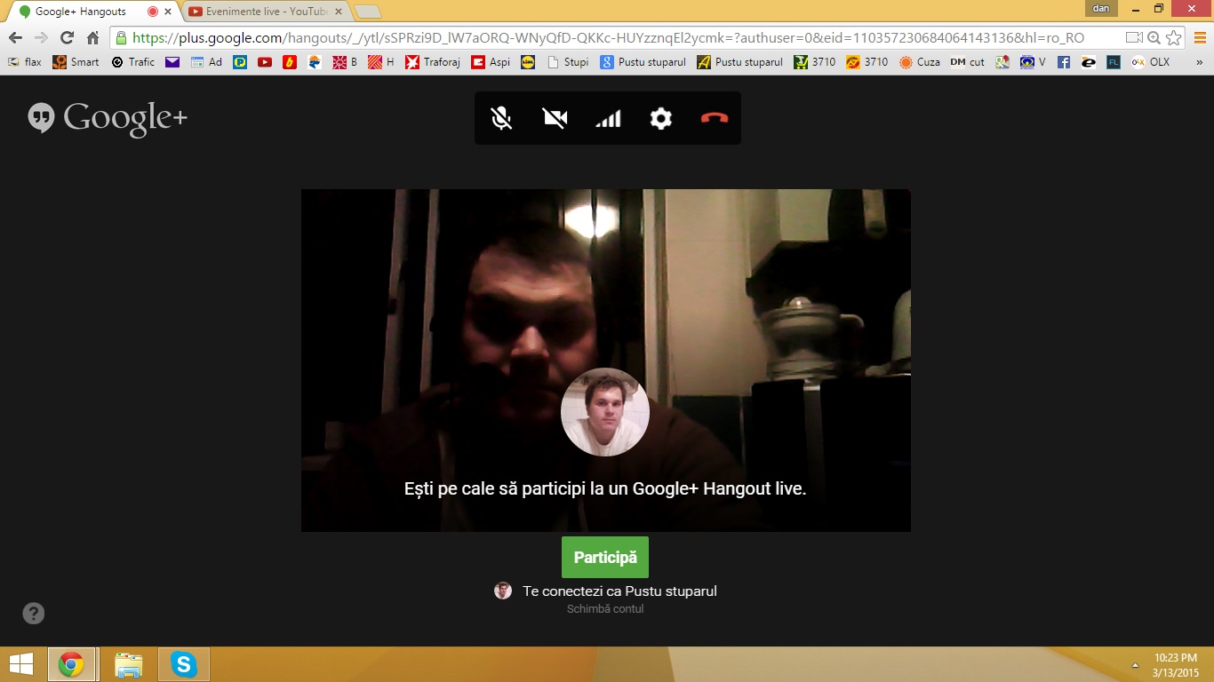Screen dimensions: 1214x682
Task: Switch to Evenimente live YouTube tab
Action: pyautogui.click(x=264, y=12)
